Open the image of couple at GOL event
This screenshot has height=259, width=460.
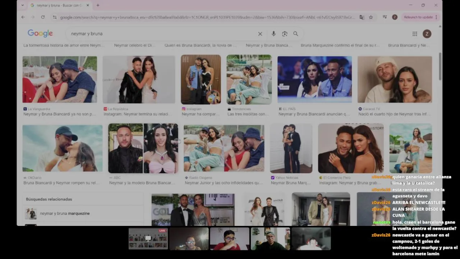click(193, 210)
